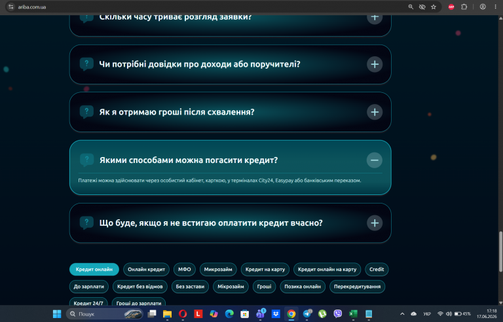Click question-bubble icon beside 'Чи потрібні довідки'
Image resolution: width=503 pixels, height=322 pixels.
86,64
